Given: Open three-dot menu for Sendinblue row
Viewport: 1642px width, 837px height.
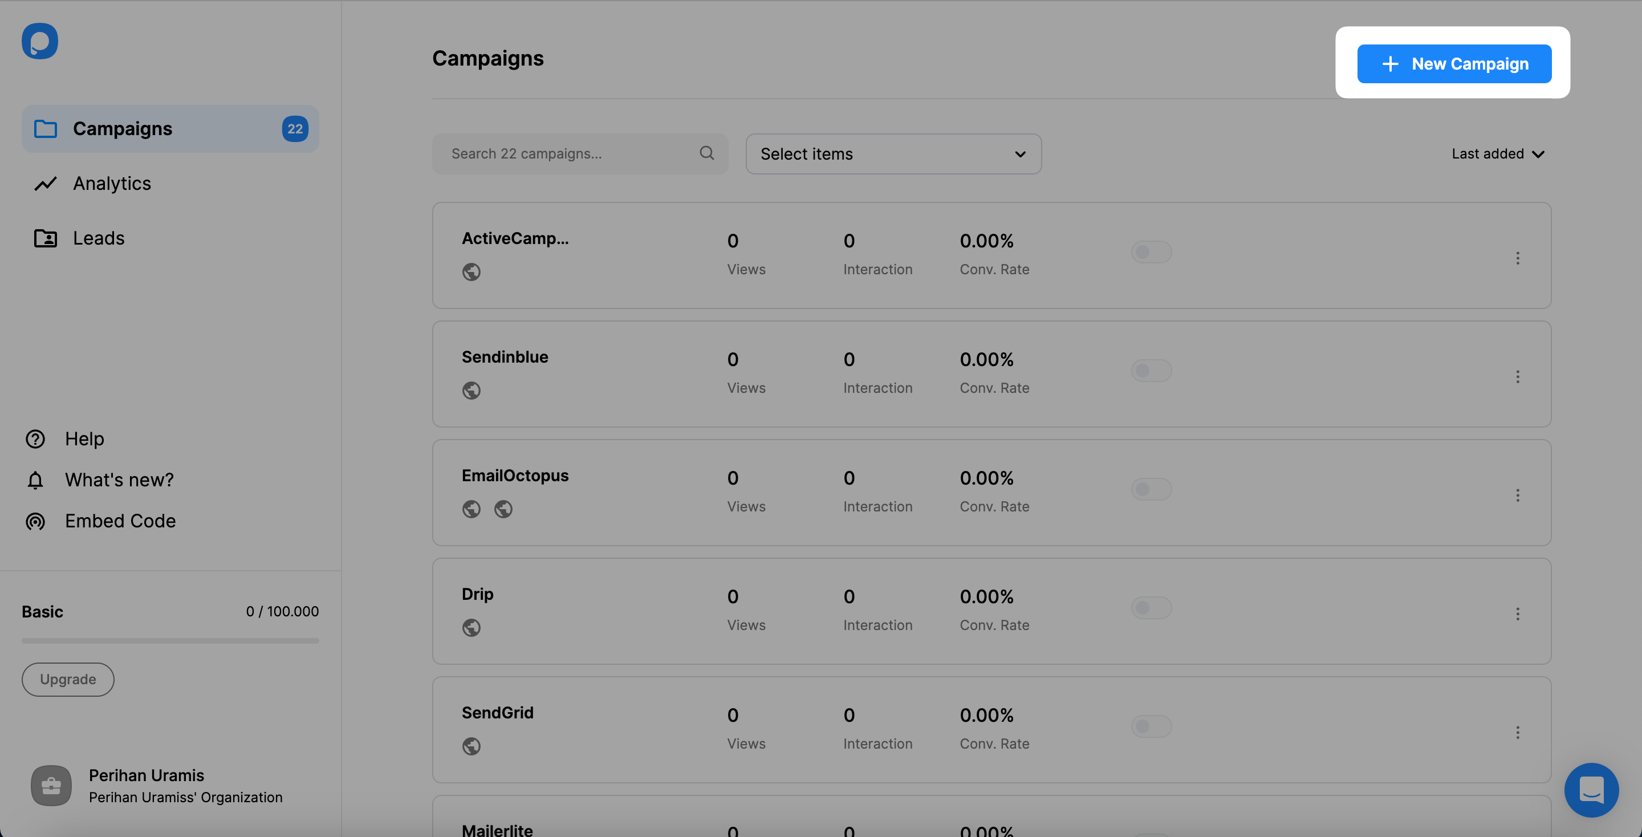Looking at the screenshot, I should tap(1517, 376).
